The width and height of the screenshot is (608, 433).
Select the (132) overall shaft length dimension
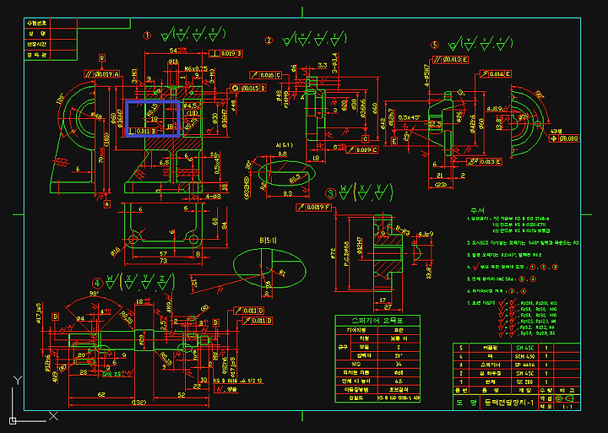[x=138, y=403]
